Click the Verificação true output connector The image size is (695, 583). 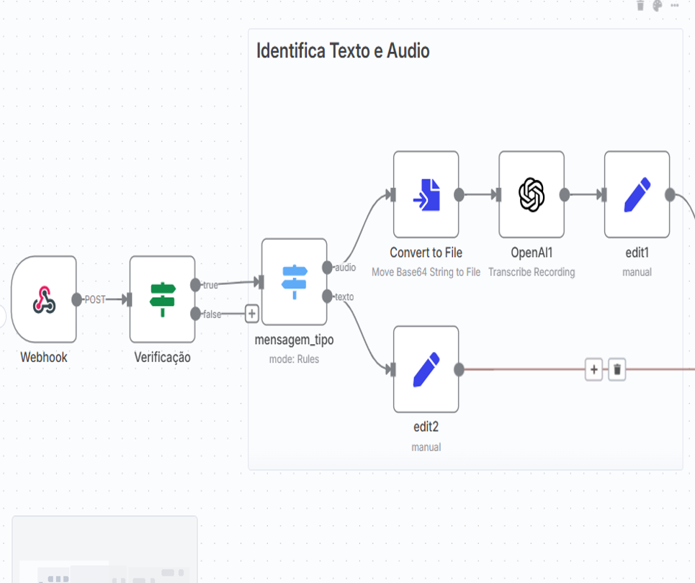(195, 285)
